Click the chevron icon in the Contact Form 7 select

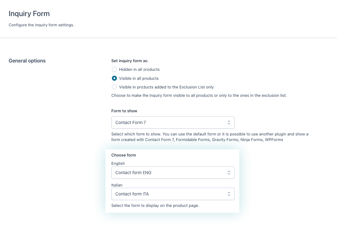click(229, 122)
